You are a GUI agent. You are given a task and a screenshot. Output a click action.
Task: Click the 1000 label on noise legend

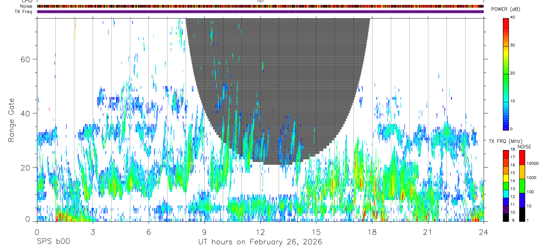click(x=532, y=178)
